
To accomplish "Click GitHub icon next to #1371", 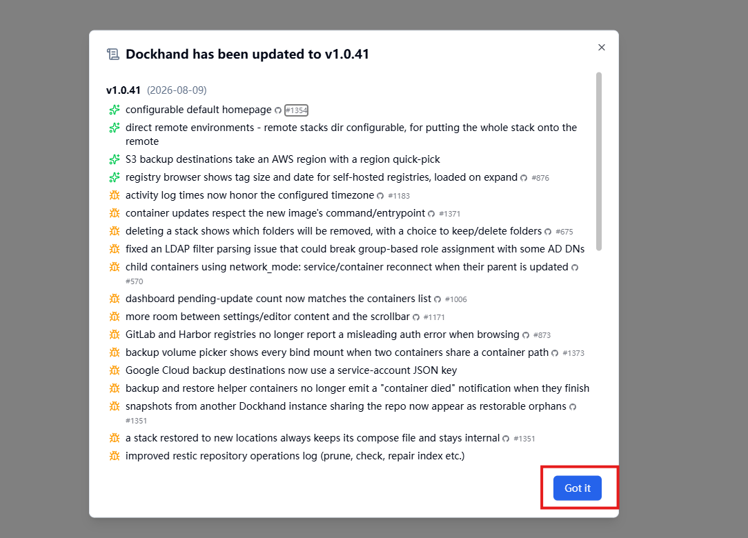I will (x=431, y=214).
